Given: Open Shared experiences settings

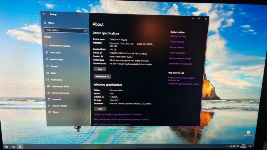Looking at the screenshot, I should click(x=58, y=93).
